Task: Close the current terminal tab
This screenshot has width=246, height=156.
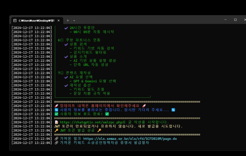Action: pos(59,21)
